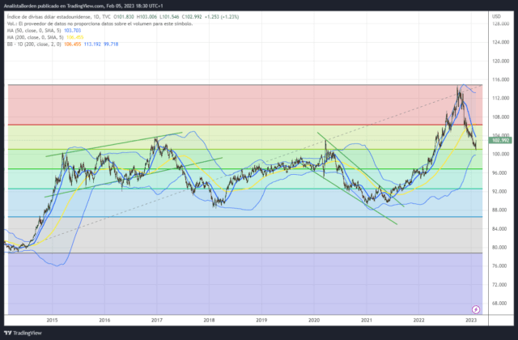Click the purple lightning bolt icon
The width and height of the screenshot is (518, 340).
[x=476, y=309]
